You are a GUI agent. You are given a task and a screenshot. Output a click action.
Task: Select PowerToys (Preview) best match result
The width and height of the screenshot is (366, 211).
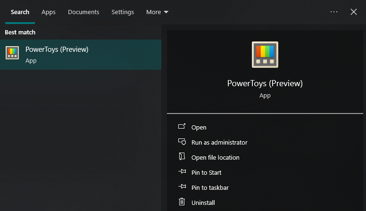pyautogui.click(x=81, y=55)
